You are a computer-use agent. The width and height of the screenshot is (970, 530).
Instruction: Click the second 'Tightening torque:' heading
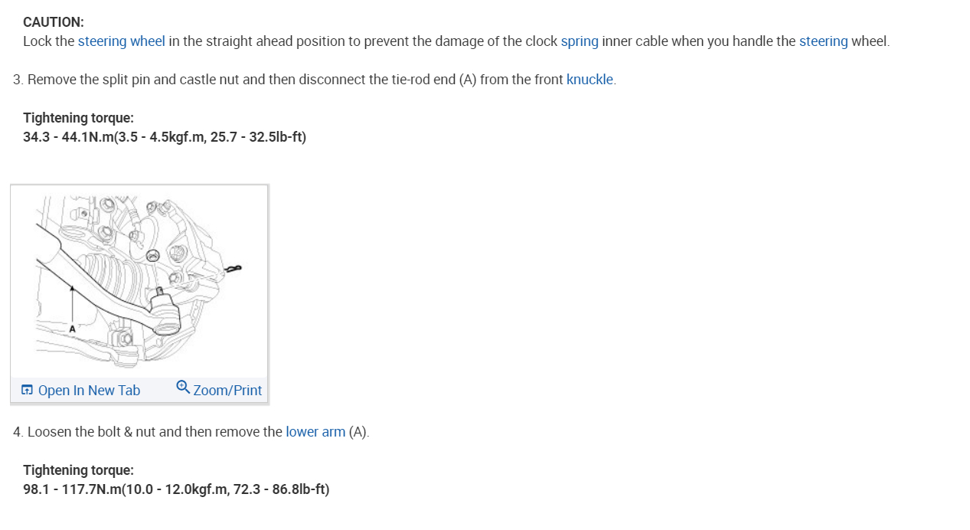point(78,470)
